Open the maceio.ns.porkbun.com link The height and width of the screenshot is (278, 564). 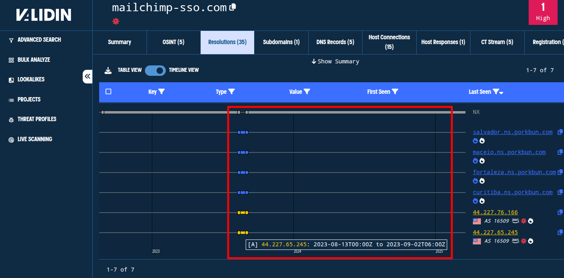(x=509, y=152)
